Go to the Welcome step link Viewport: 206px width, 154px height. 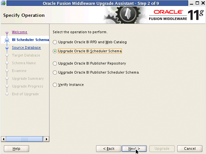(20, 32)
